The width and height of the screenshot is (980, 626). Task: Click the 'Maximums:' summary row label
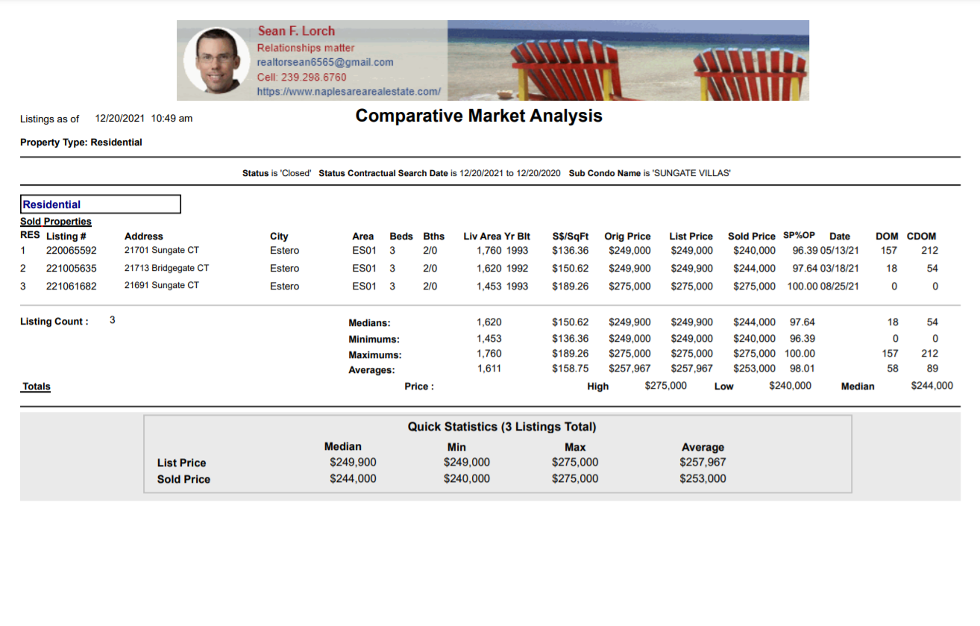[375, 355]
